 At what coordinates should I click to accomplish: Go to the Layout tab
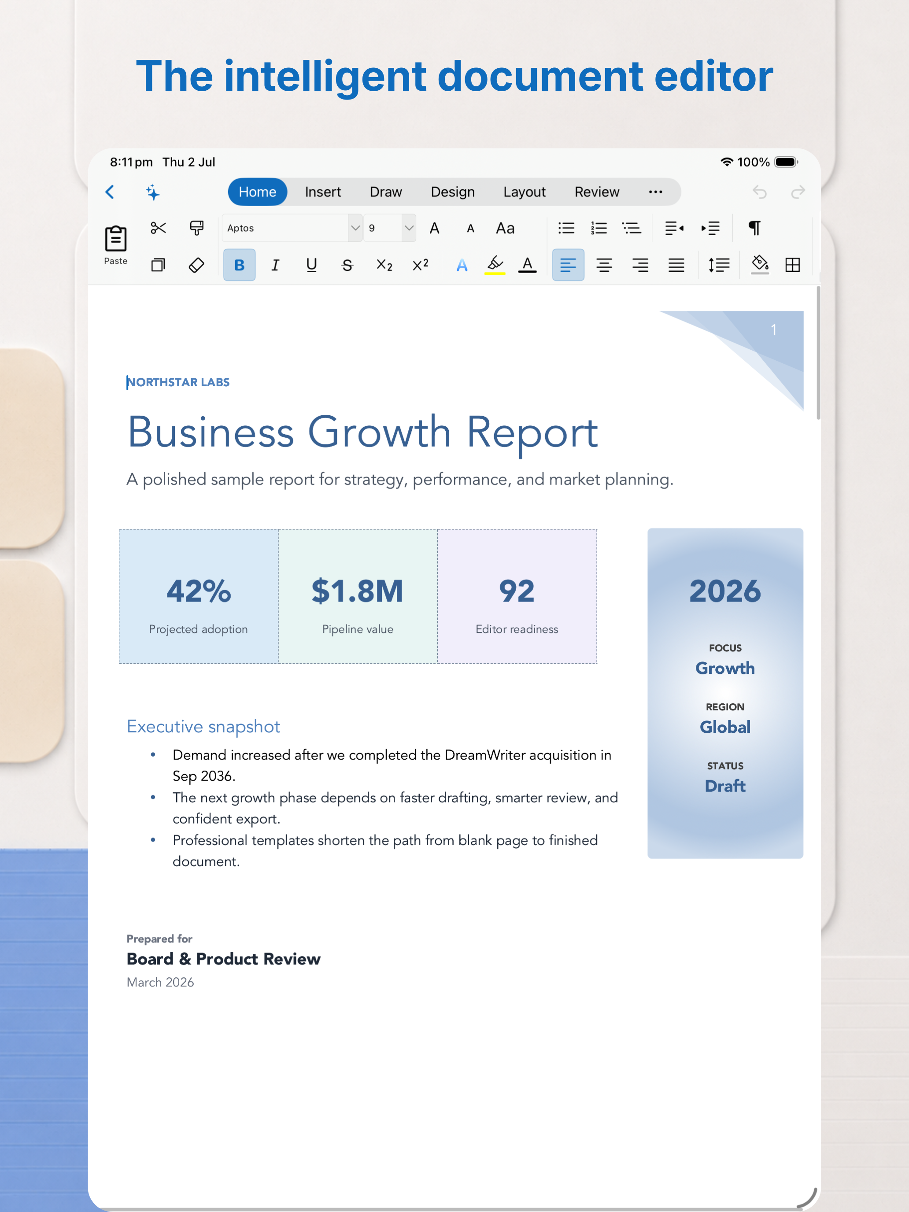tap(525, 192)
